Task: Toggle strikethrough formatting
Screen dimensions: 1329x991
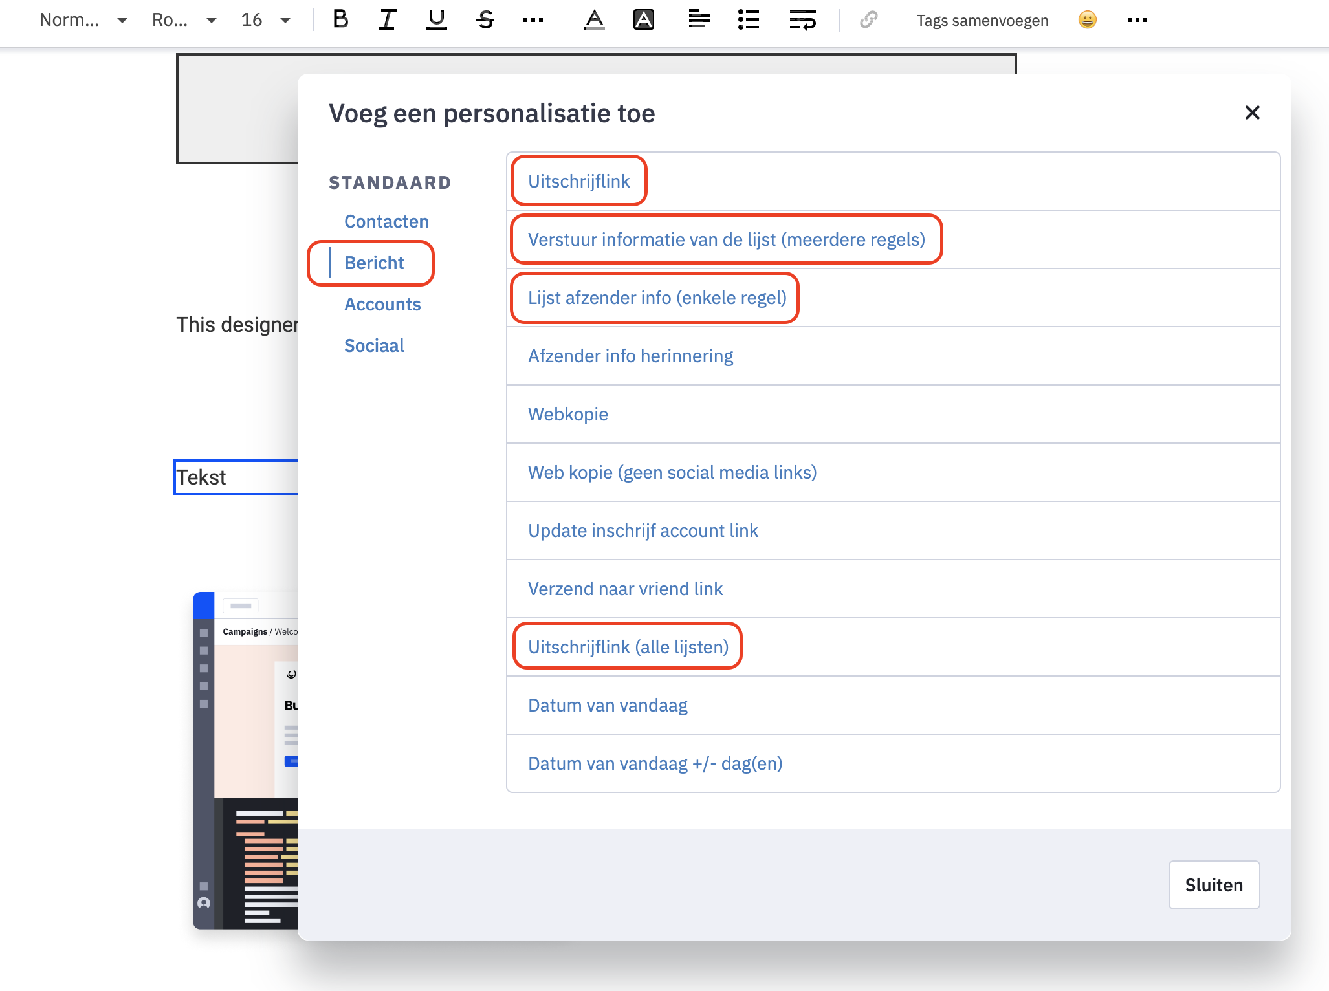Action: click(x=485, y=20)
